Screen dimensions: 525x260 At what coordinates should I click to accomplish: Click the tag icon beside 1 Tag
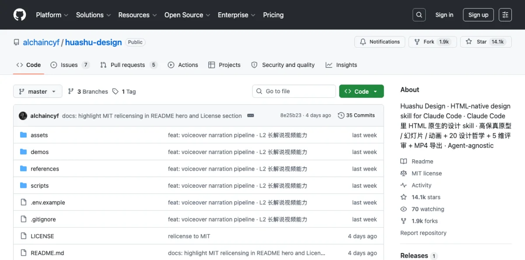(115, 91)
